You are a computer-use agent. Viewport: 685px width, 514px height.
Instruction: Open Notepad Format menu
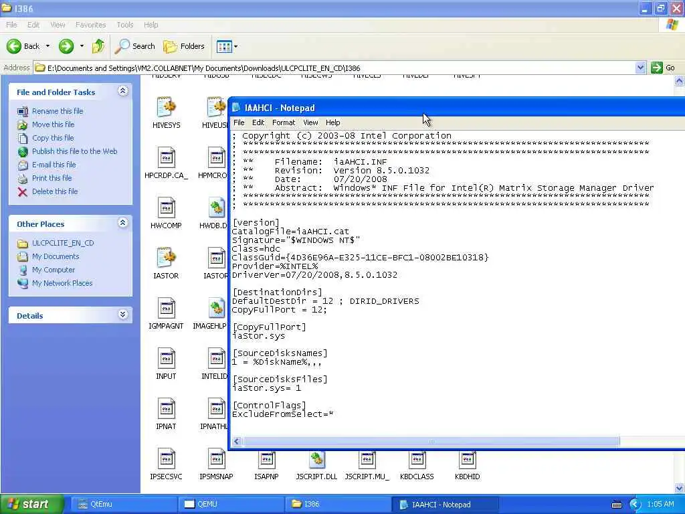click(284, 123)
